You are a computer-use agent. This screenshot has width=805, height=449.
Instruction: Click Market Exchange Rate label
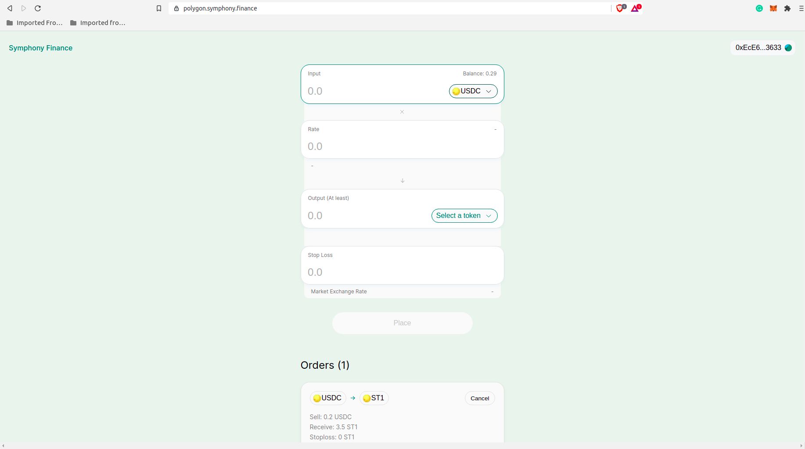[339, 292]
